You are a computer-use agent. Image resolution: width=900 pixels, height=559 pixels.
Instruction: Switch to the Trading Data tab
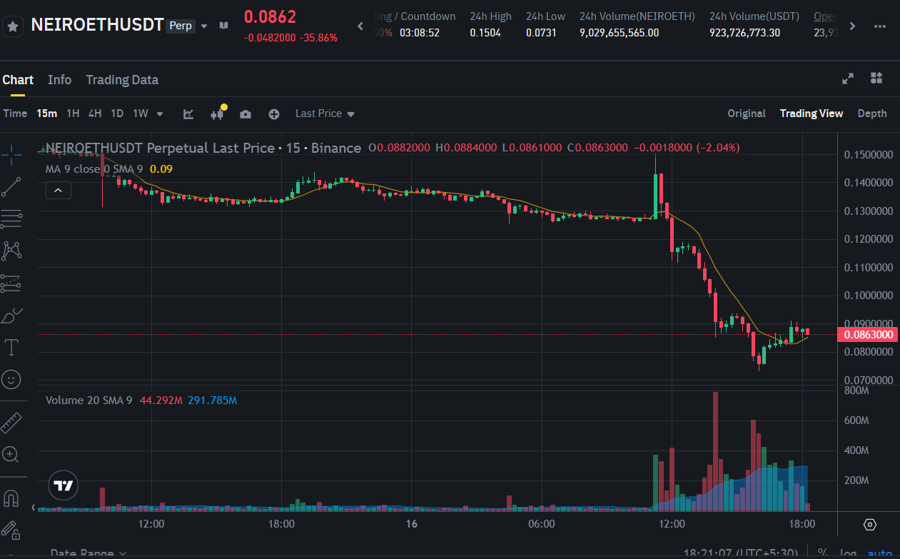[121, 79]
